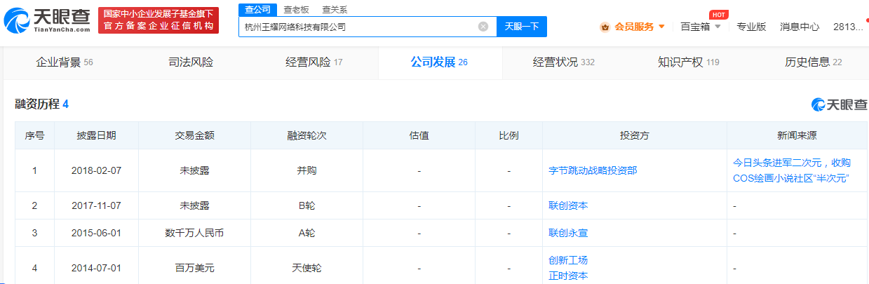Image resolution: width=869 pixels, height=284 pixels.
Task: Click the B轮 round cell
Action: 306,205
